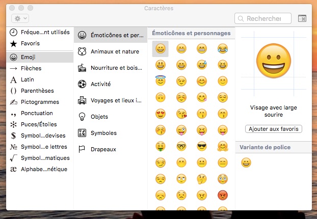Select the winking face emoji
Image resolution: width=317 pixels, height=219 pixels.
pyautogui.click(x=181, y=81)
